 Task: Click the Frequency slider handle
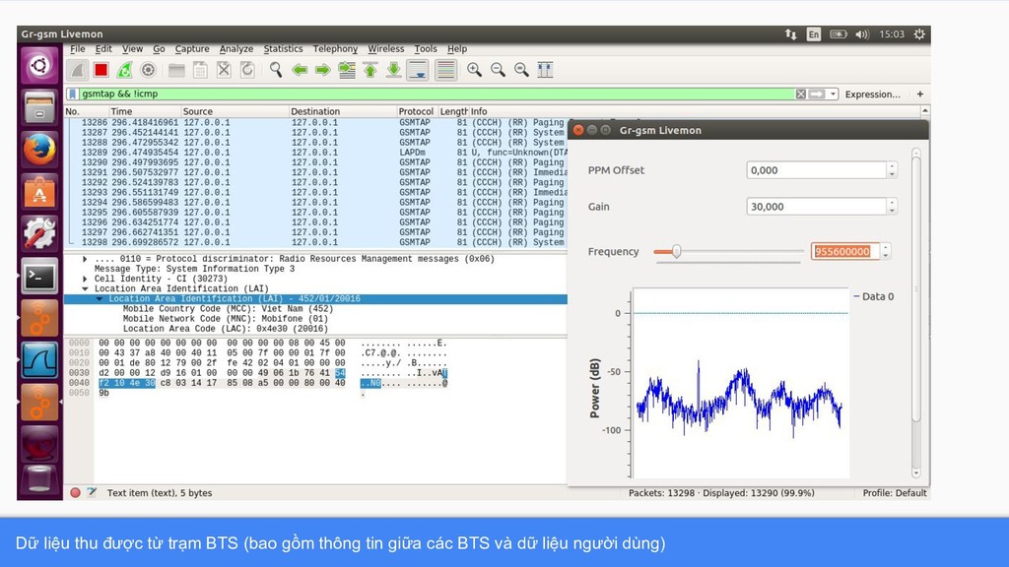tap(676, 251)
